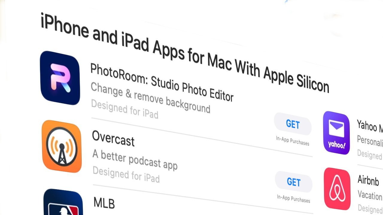This screenshot has width=383, height=215.
Task: Click In-App Purchases text below PhotoRoom GET
Action: click(293, 141)
